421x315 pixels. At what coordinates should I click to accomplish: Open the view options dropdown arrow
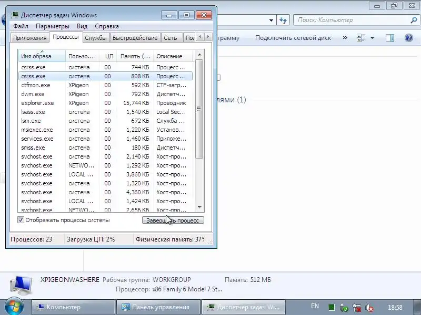click(x=372, y=38)
